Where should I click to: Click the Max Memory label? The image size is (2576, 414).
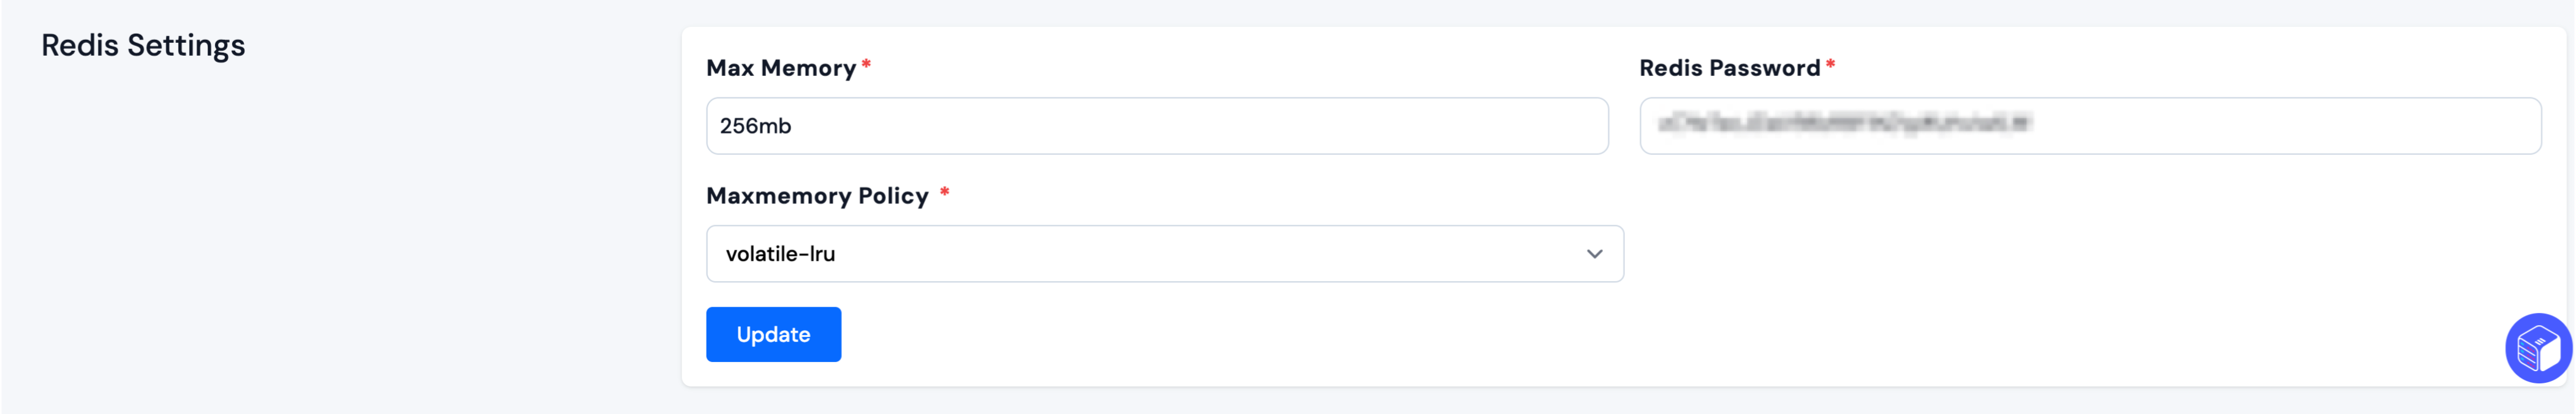[x=781, y=68]
